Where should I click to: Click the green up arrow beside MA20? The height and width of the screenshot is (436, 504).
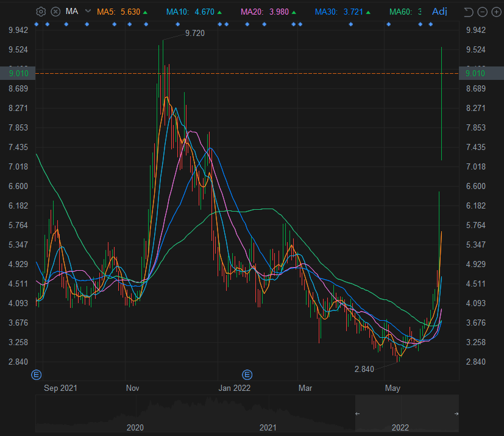(x=294, y=12)
